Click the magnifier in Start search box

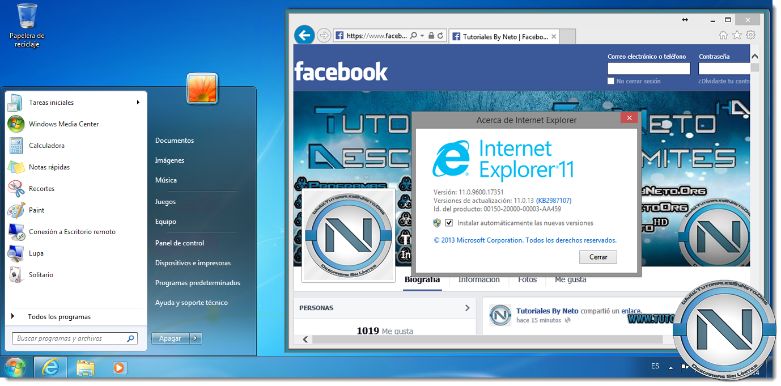pyautogui.click(x=130, y=338)
